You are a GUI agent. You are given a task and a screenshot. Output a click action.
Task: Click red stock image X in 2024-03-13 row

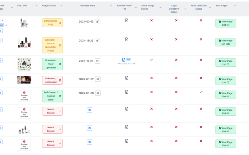tap(152, 20)
